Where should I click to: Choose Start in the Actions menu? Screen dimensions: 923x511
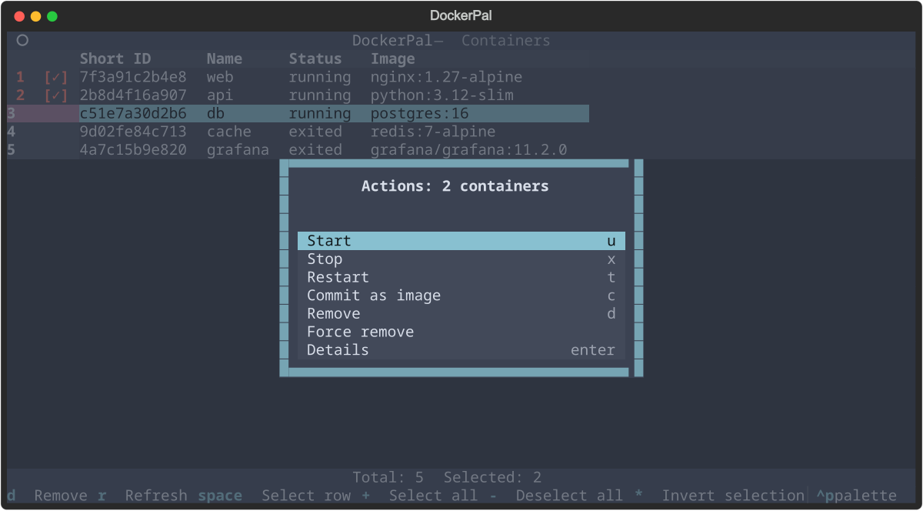click(x=461, y=241)
